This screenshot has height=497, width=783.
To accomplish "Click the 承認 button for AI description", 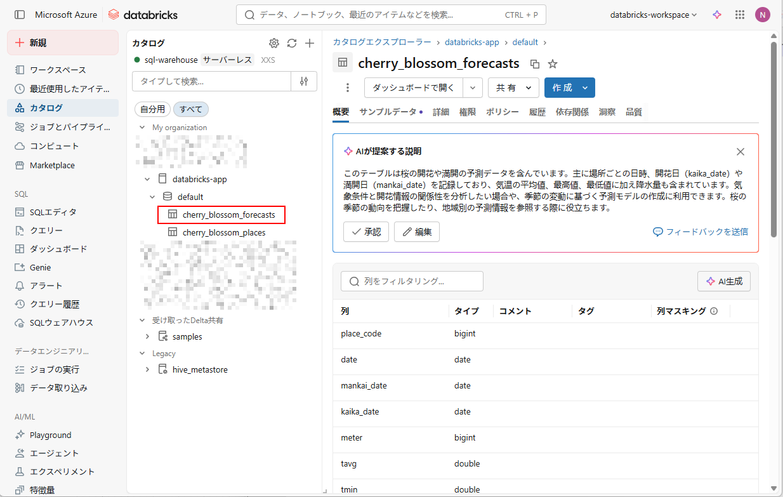I will pyautogui.click(x=365, y=232).
